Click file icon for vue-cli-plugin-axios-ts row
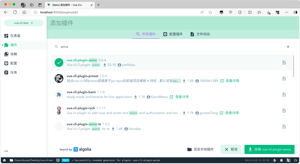Viewport: 300px width, 164px height. point(284,126)
